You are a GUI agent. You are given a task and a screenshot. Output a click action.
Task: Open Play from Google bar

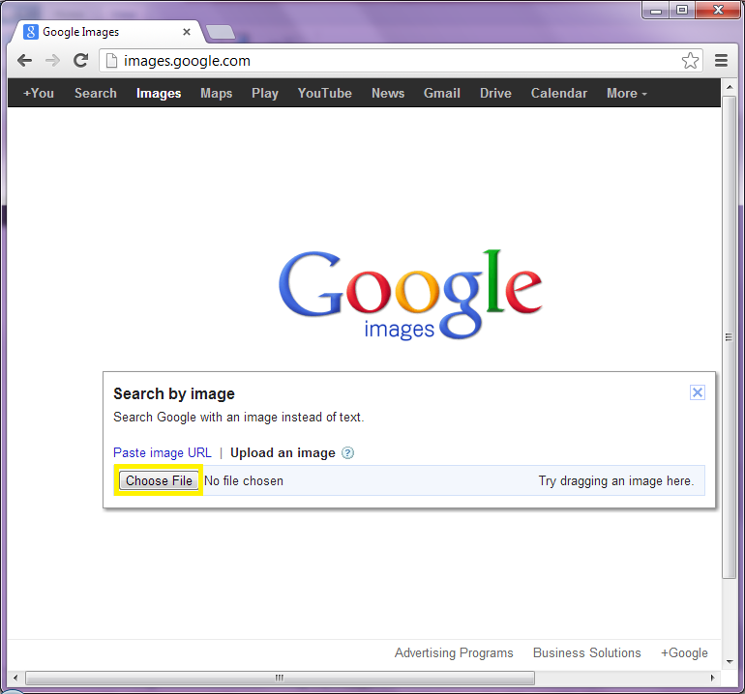coord(265,93)
